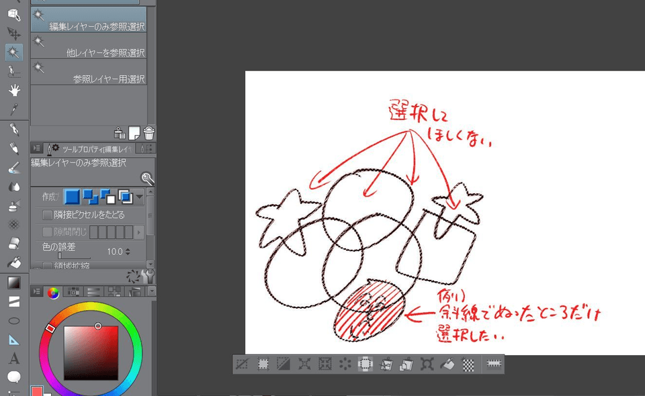
Task: Select the Ellipse figure tool
Action: point(14,321)
